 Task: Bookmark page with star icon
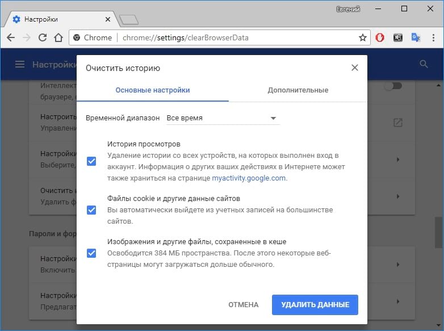point(362,37)
